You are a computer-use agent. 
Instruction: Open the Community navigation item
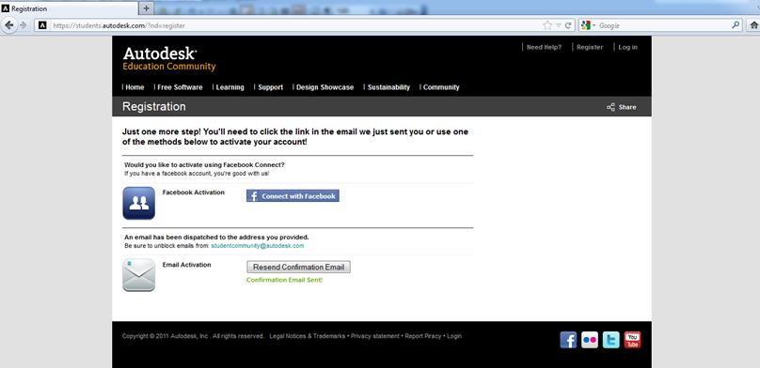pyautogui.click(x=441, y=87)
